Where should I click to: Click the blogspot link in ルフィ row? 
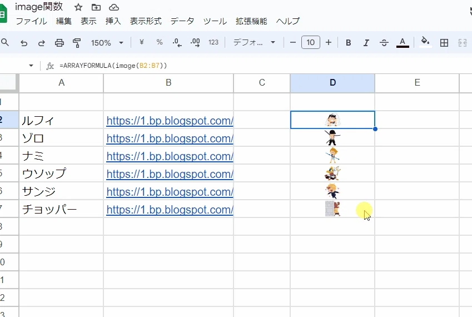(x=170, y=121)
